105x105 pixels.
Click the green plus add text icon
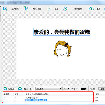(5, 89)
